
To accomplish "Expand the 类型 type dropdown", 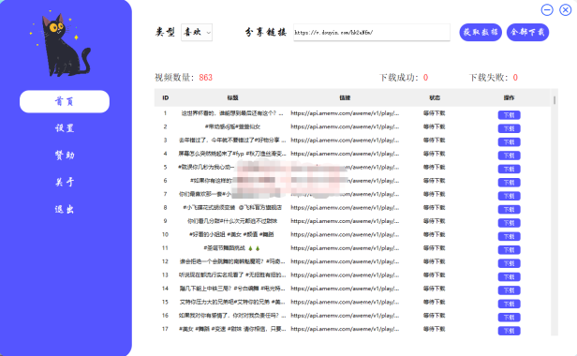I will tap(197, 33).
